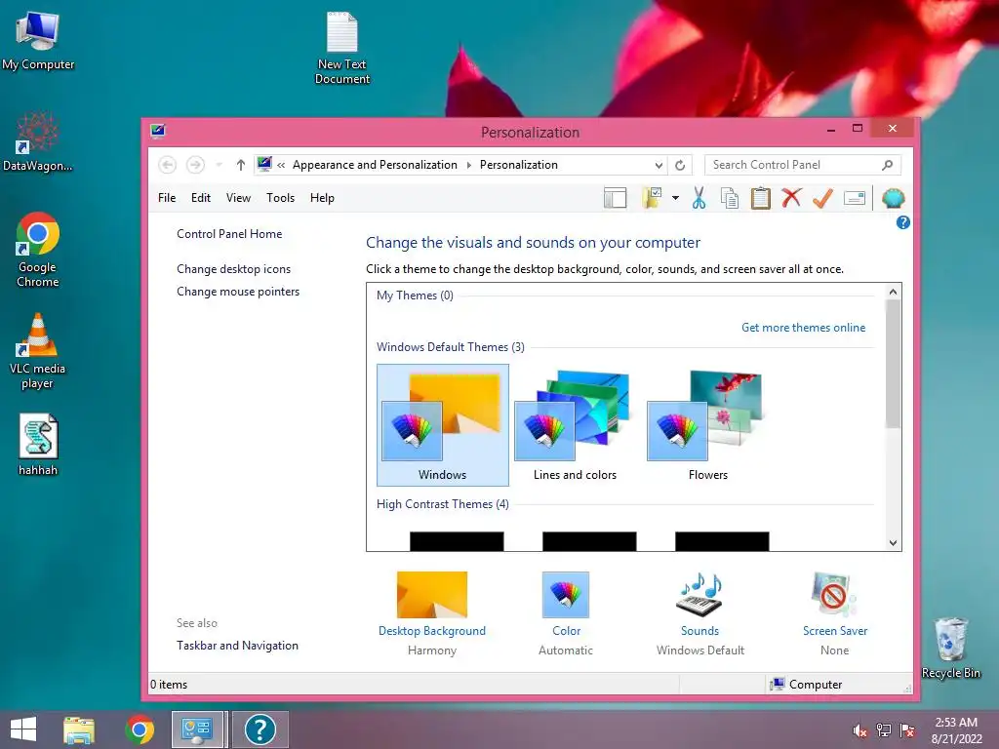This screenshot has height=749, width=999.
Task: Click the Personalization window title icon
Action: coord(158,132)
